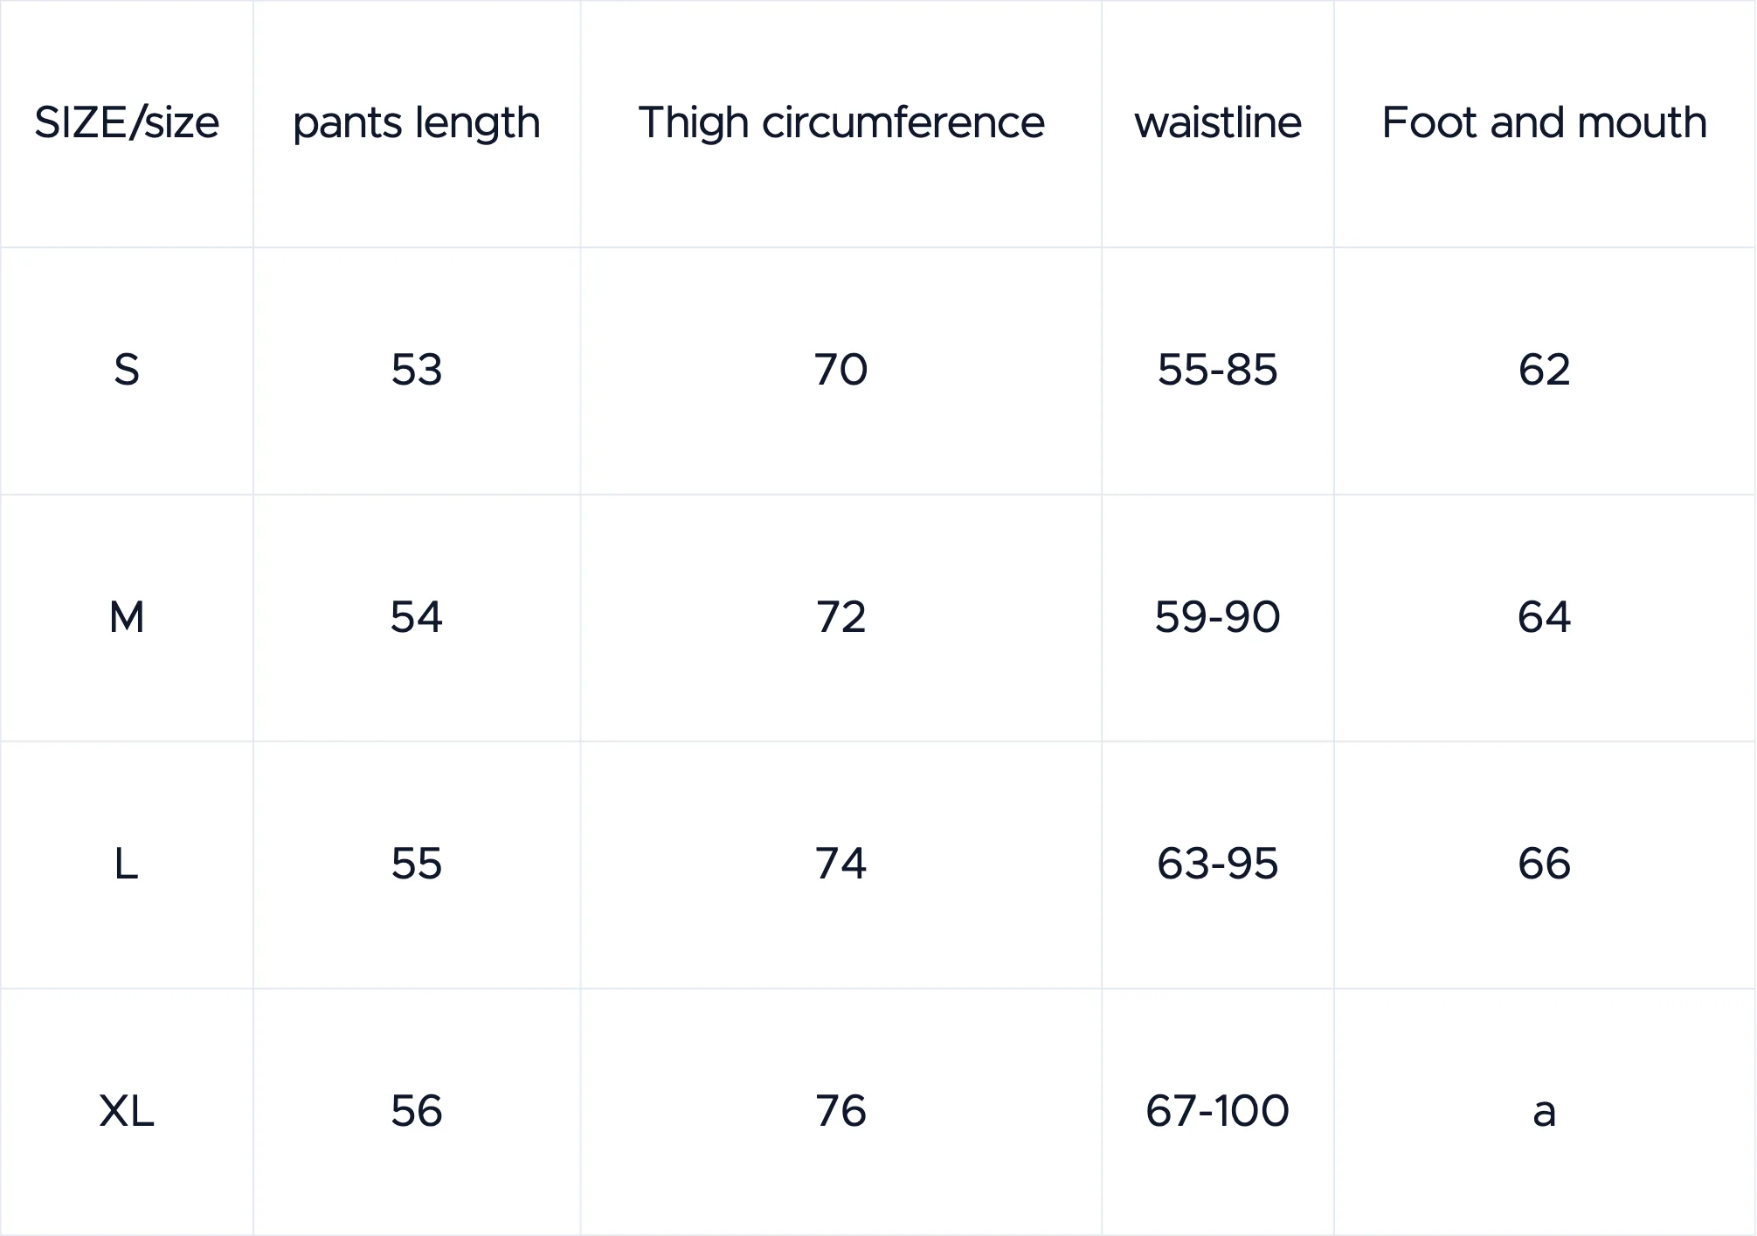Click the L size row label

pyautogui.click(x=127, y=865)
